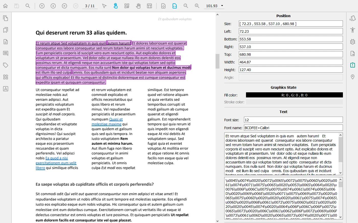Click the Top value field 680.98

(x=291, y=54)
